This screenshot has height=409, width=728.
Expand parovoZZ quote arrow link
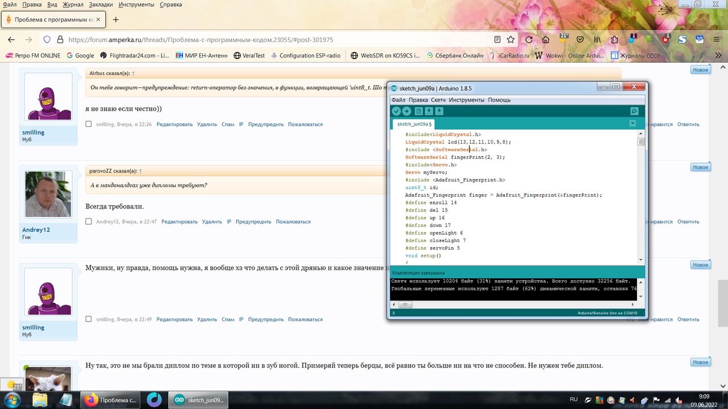[140, 171]
